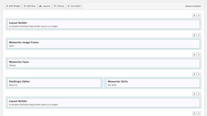The width and height of the screenshot is (207, 116).
Task: Open the Layouts button
Action: click(x=45, y=6)
